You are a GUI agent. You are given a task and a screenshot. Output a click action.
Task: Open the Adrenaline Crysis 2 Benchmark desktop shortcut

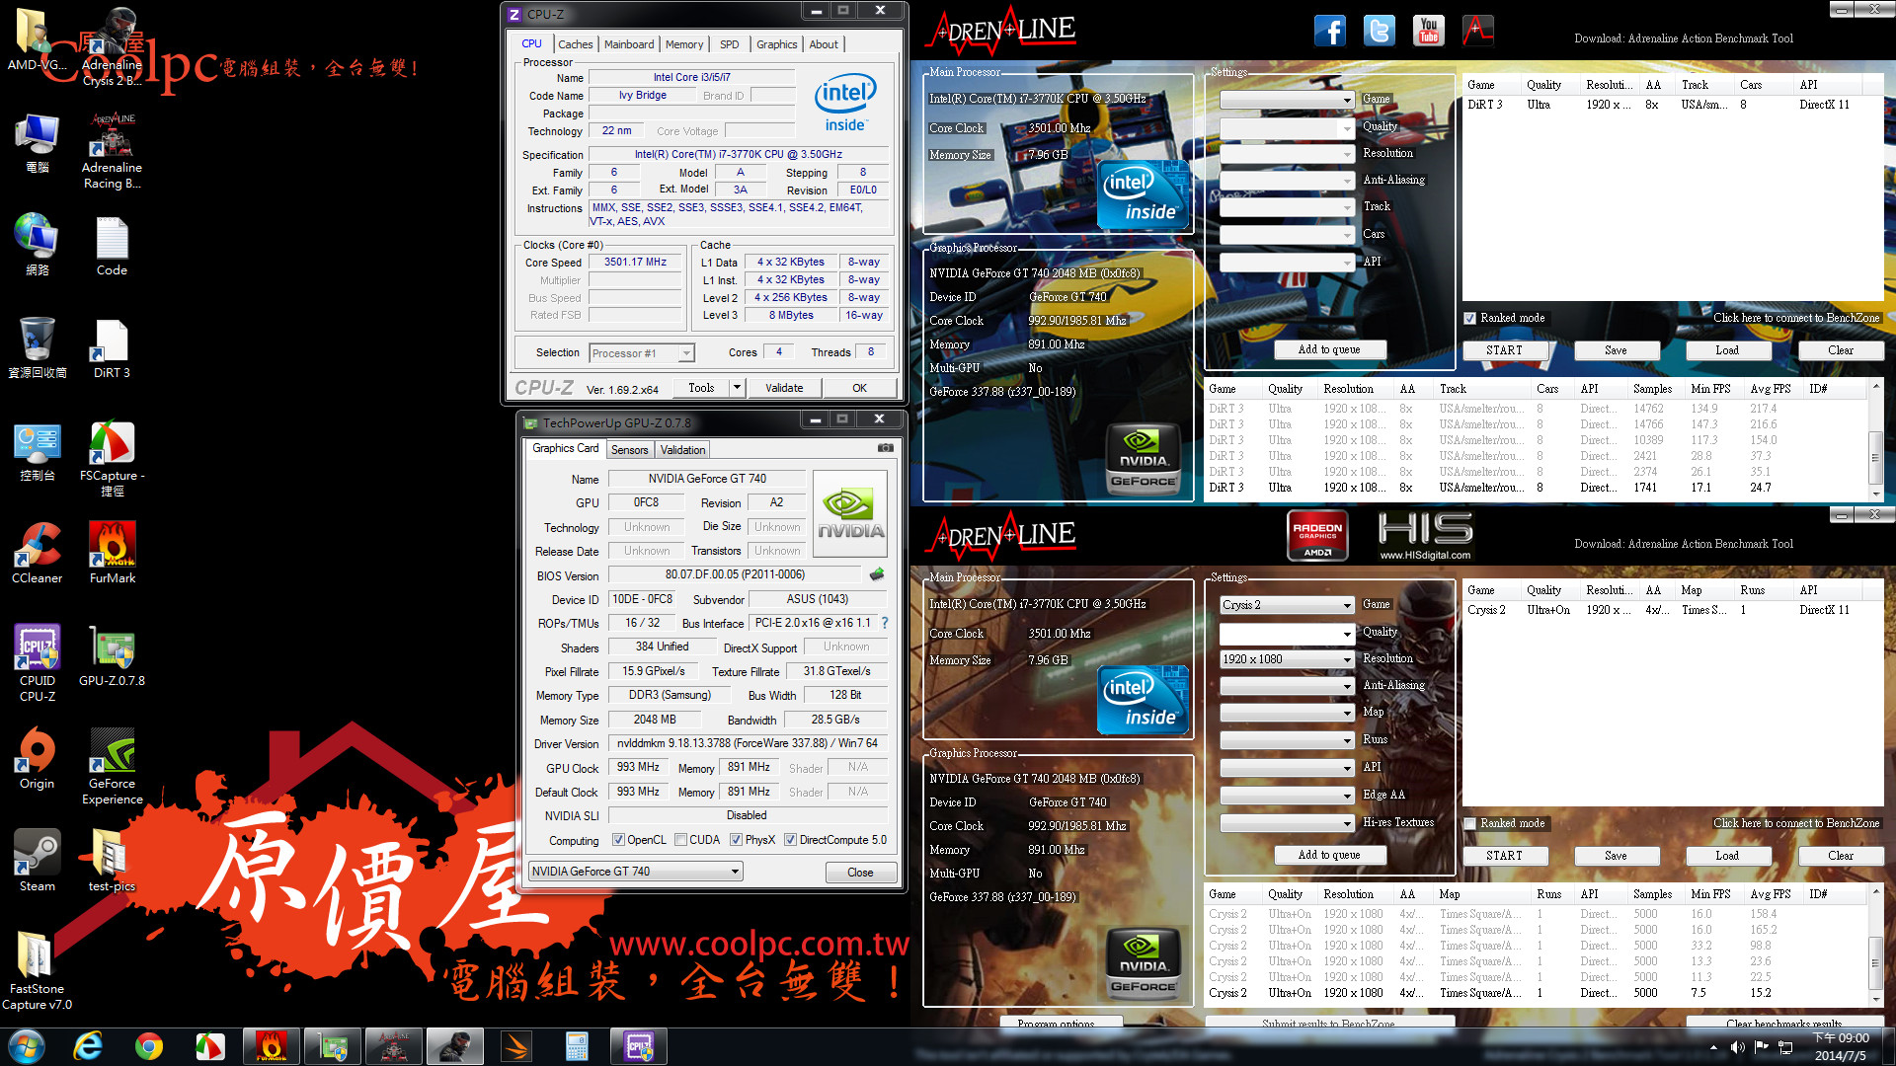[x=112, y=47]
